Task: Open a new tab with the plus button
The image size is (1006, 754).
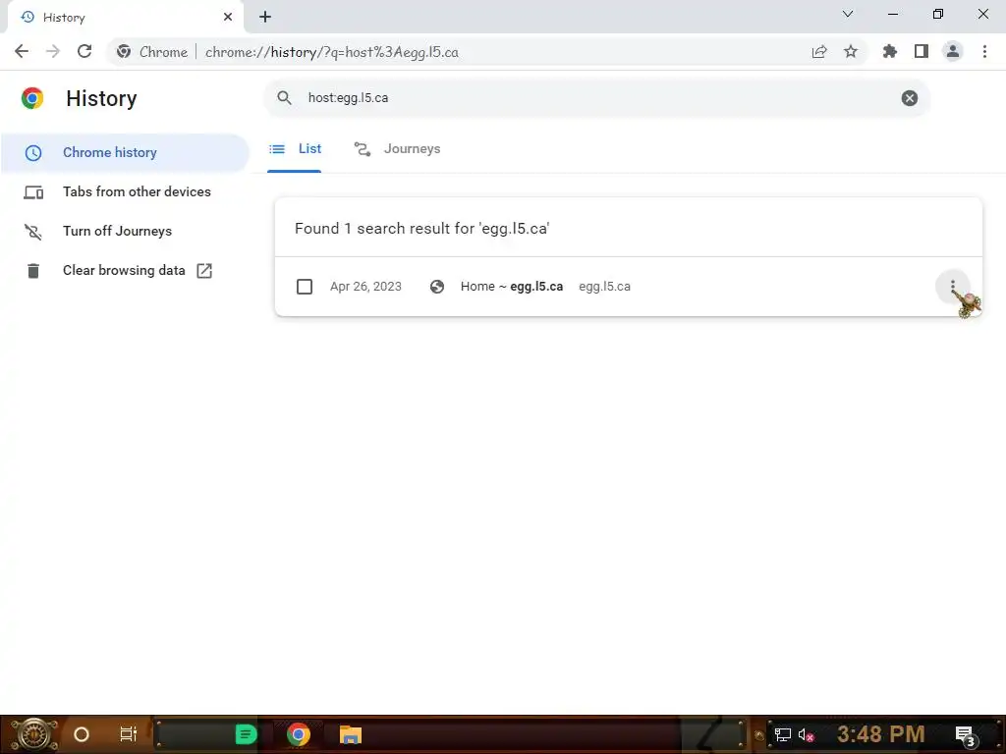Action: (265, 17)
